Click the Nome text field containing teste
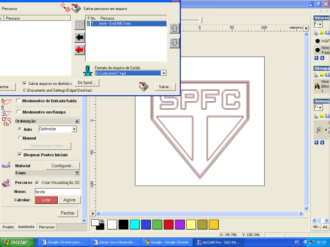 click(x=58, y=192)
